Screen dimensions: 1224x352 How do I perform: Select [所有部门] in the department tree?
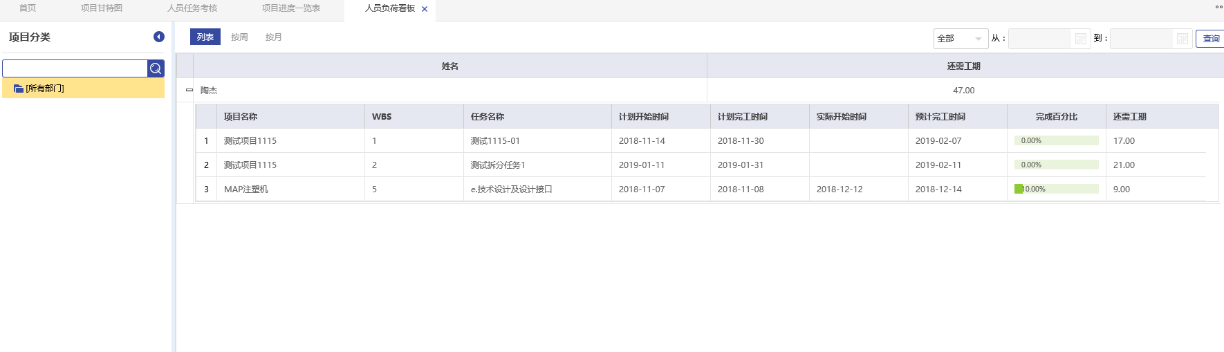pos(45,89)
